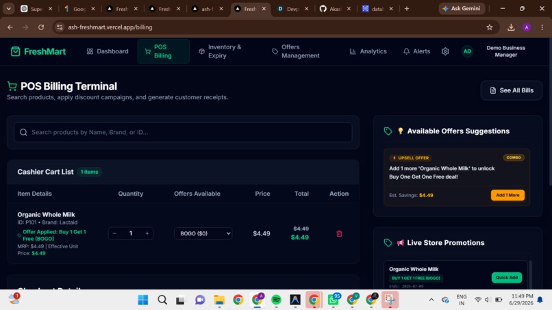552x310 pixels.
Task: Delete Organic Whole Milk from cart
Action: [339, 233]
